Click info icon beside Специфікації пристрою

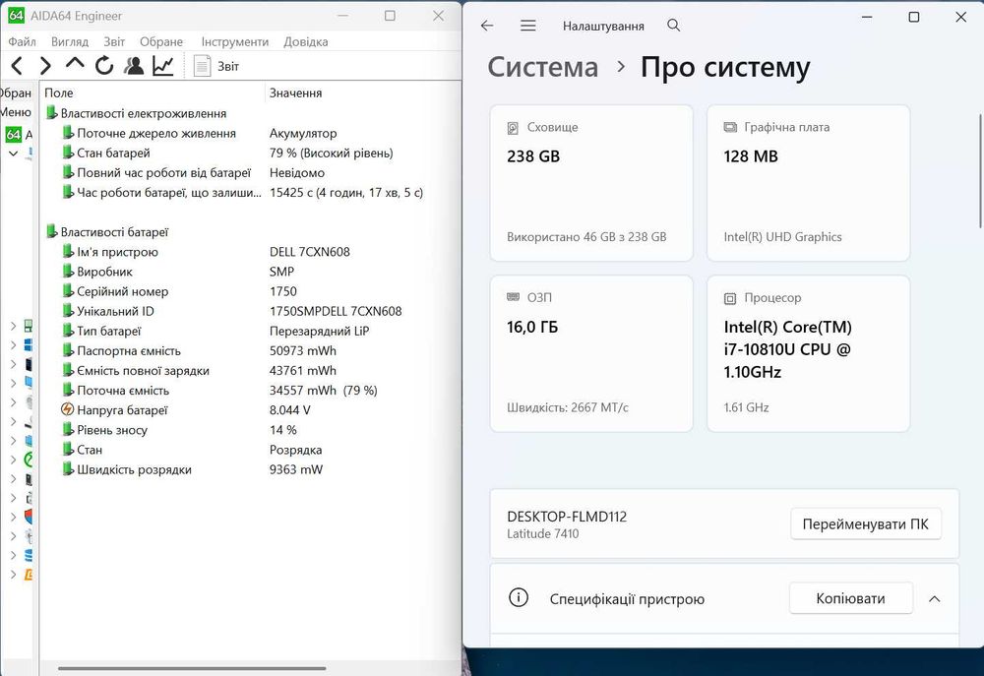click(519, 597)
